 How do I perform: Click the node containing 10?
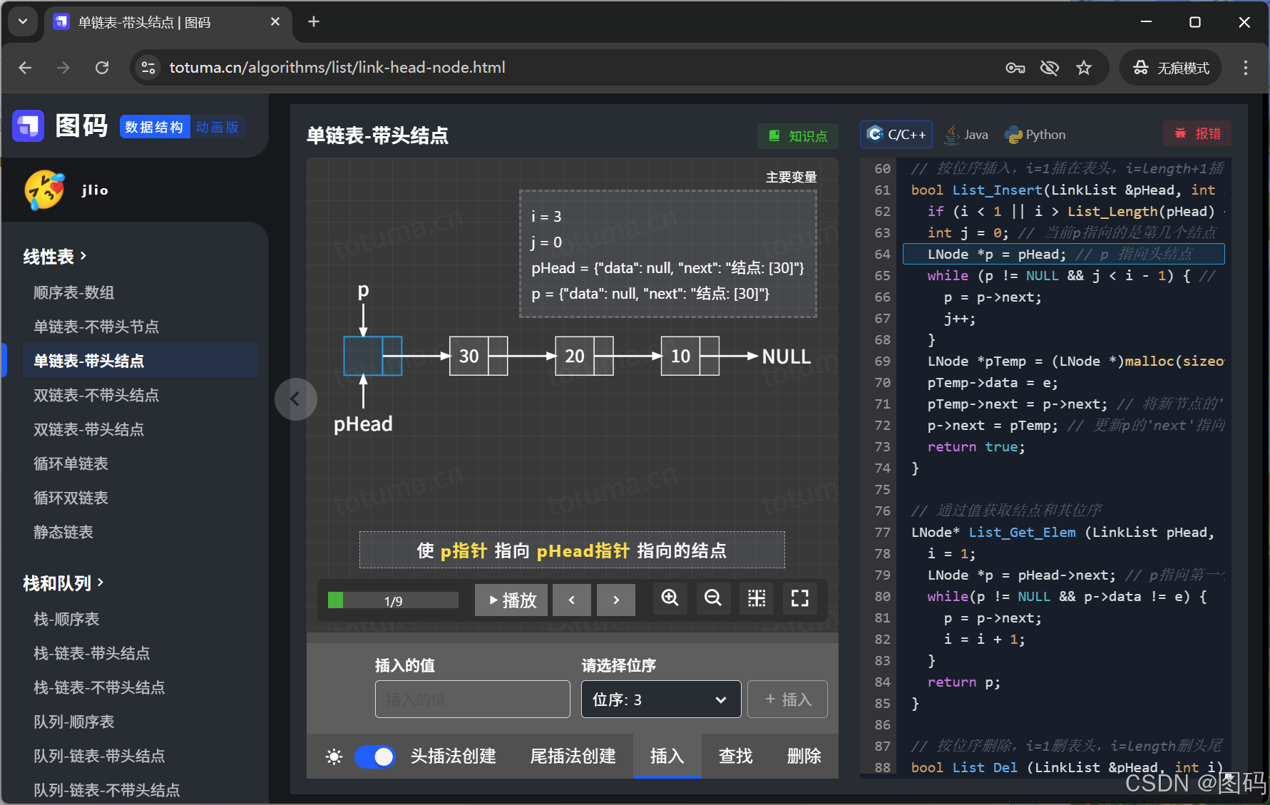coord(690,357)
